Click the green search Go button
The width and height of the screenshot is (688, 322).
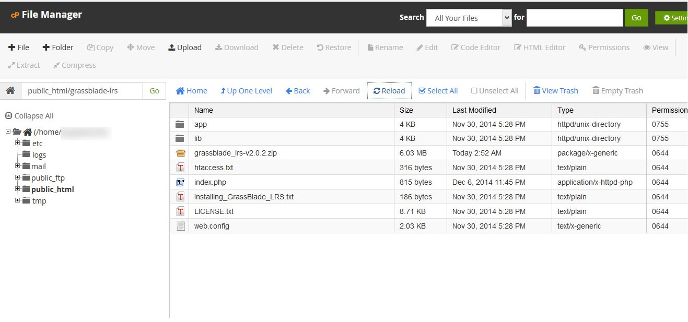pos(636,18)
